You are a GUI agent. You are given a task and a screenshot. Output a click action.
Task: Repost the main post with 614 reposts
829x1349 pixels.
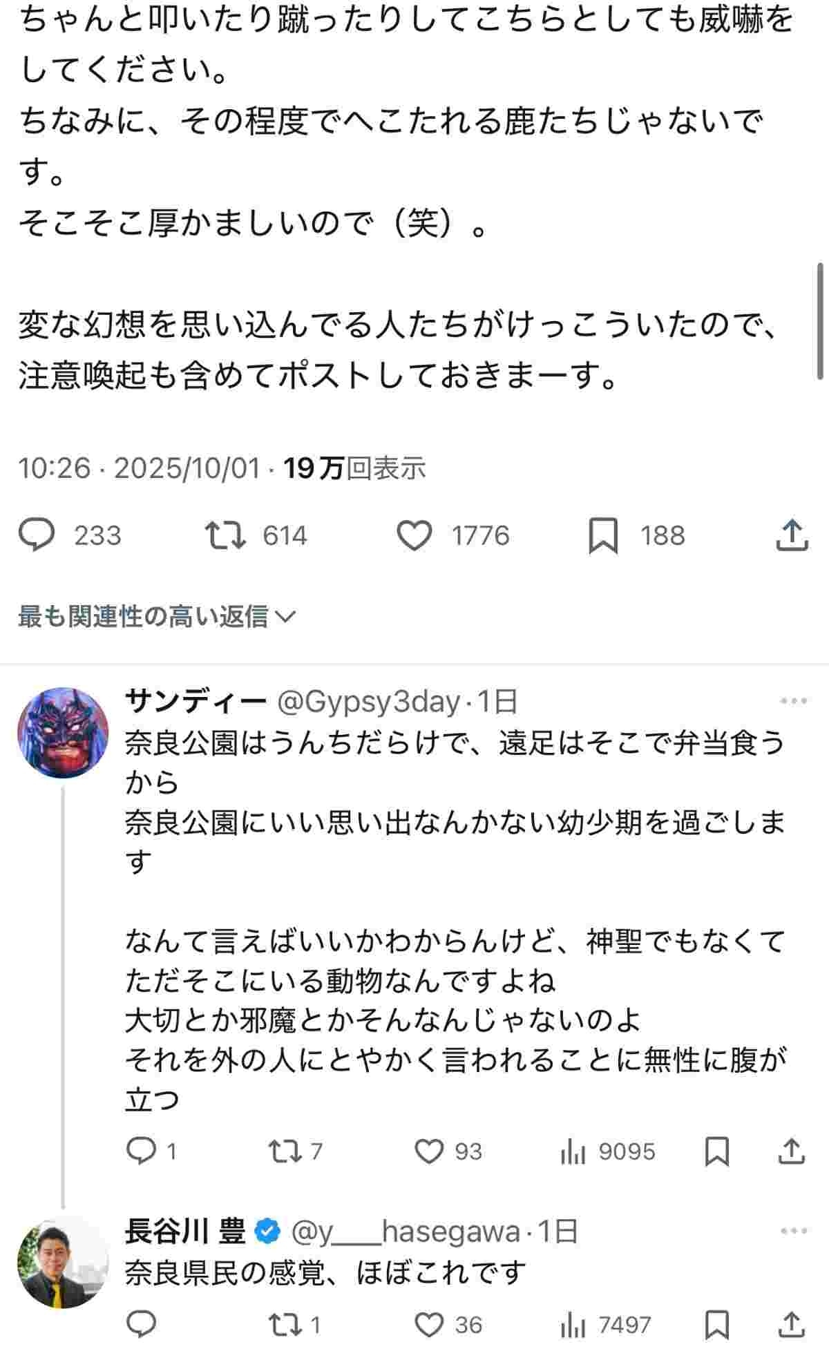pyautogui.click(x=225, y=535)
